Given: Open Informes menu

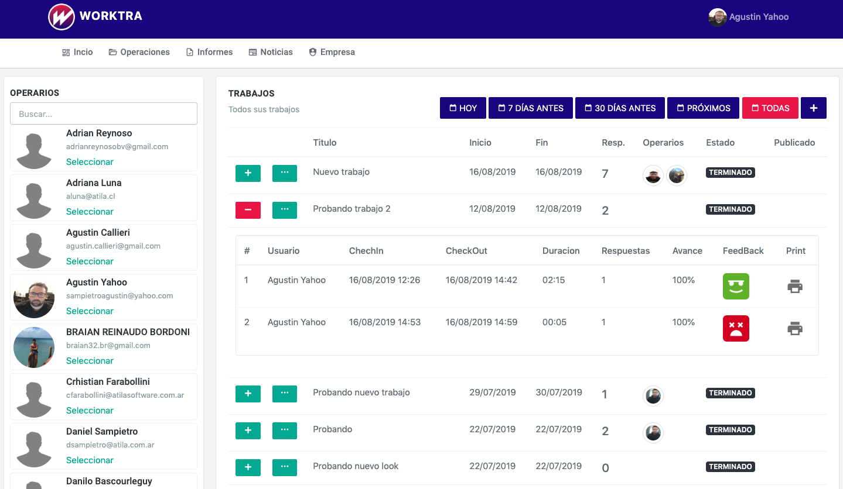Looking at the screenshot, I should (209, 52).
